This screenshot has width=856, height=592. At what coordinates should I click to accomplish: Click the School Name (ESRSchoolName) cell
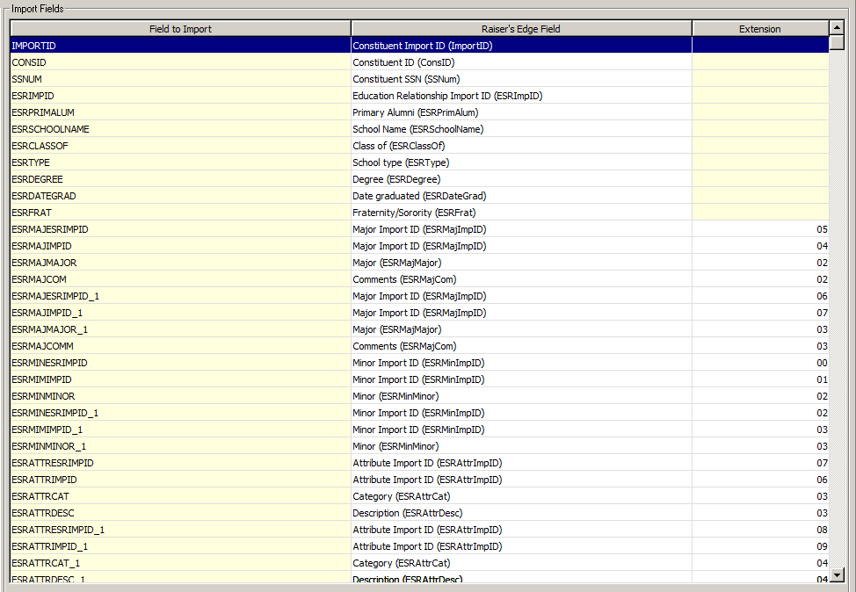(x=521, y=129)
